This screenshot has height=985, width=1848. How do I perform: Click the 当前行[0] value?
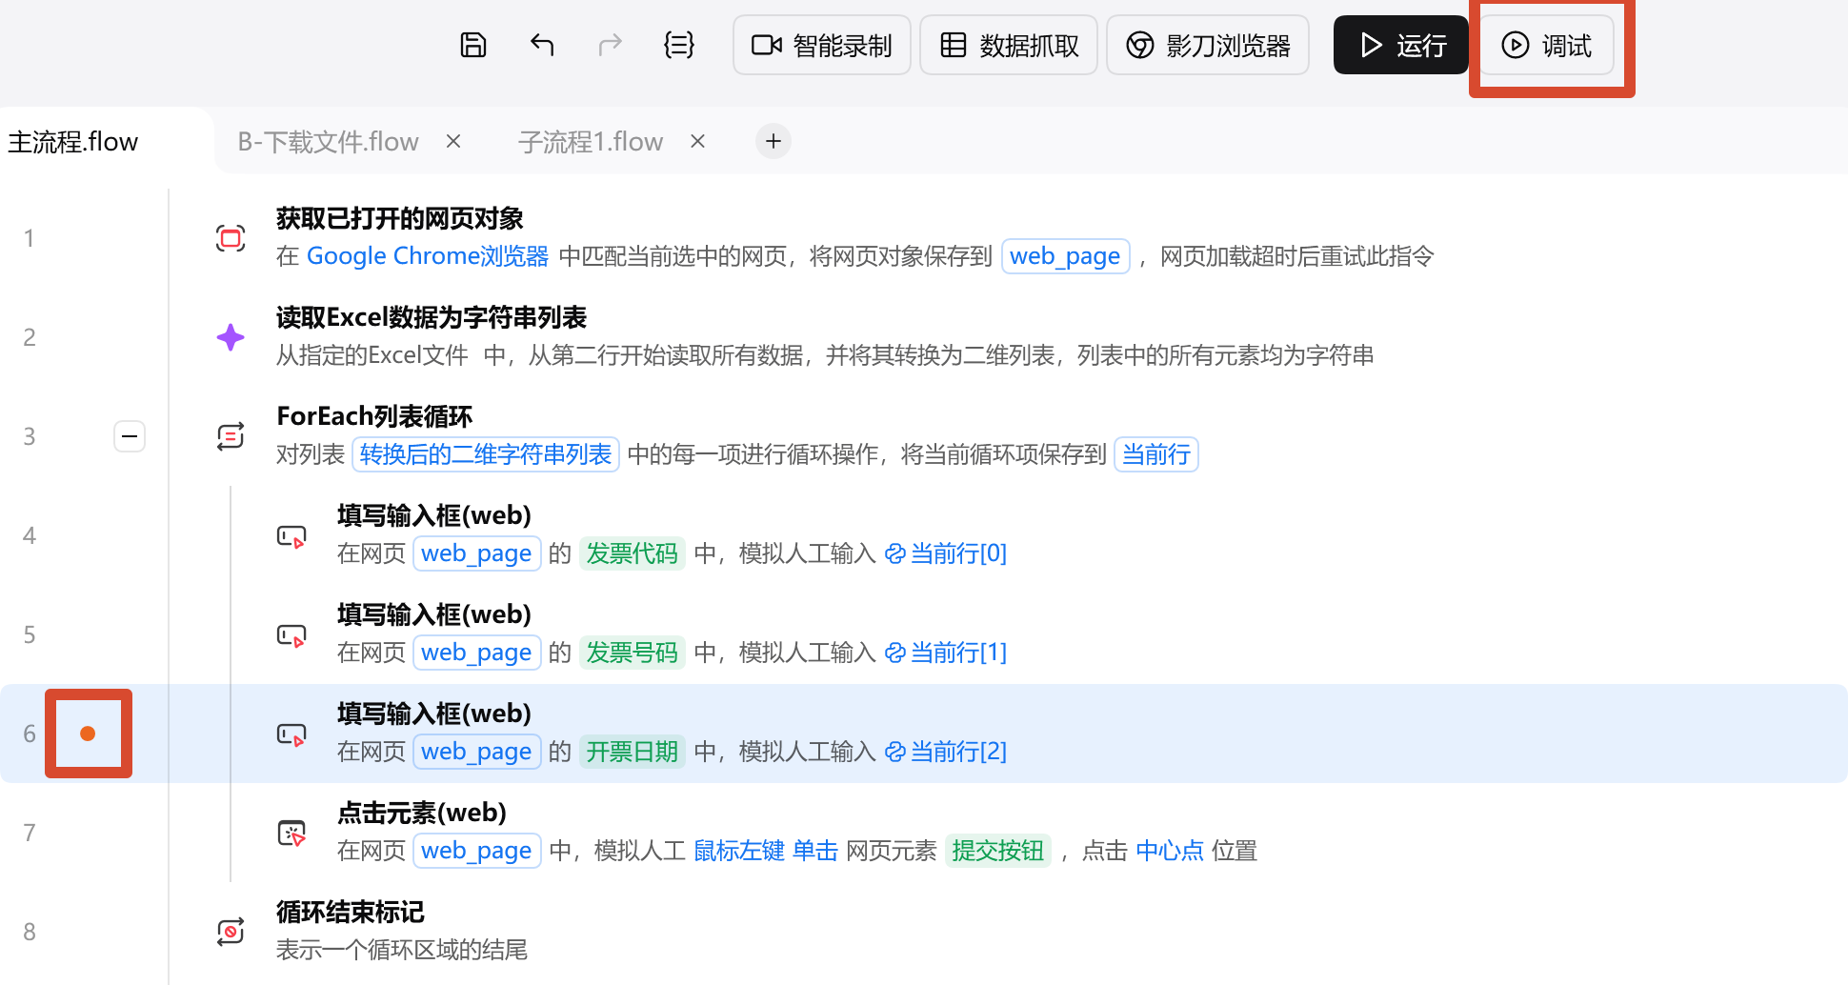(946, 553)
